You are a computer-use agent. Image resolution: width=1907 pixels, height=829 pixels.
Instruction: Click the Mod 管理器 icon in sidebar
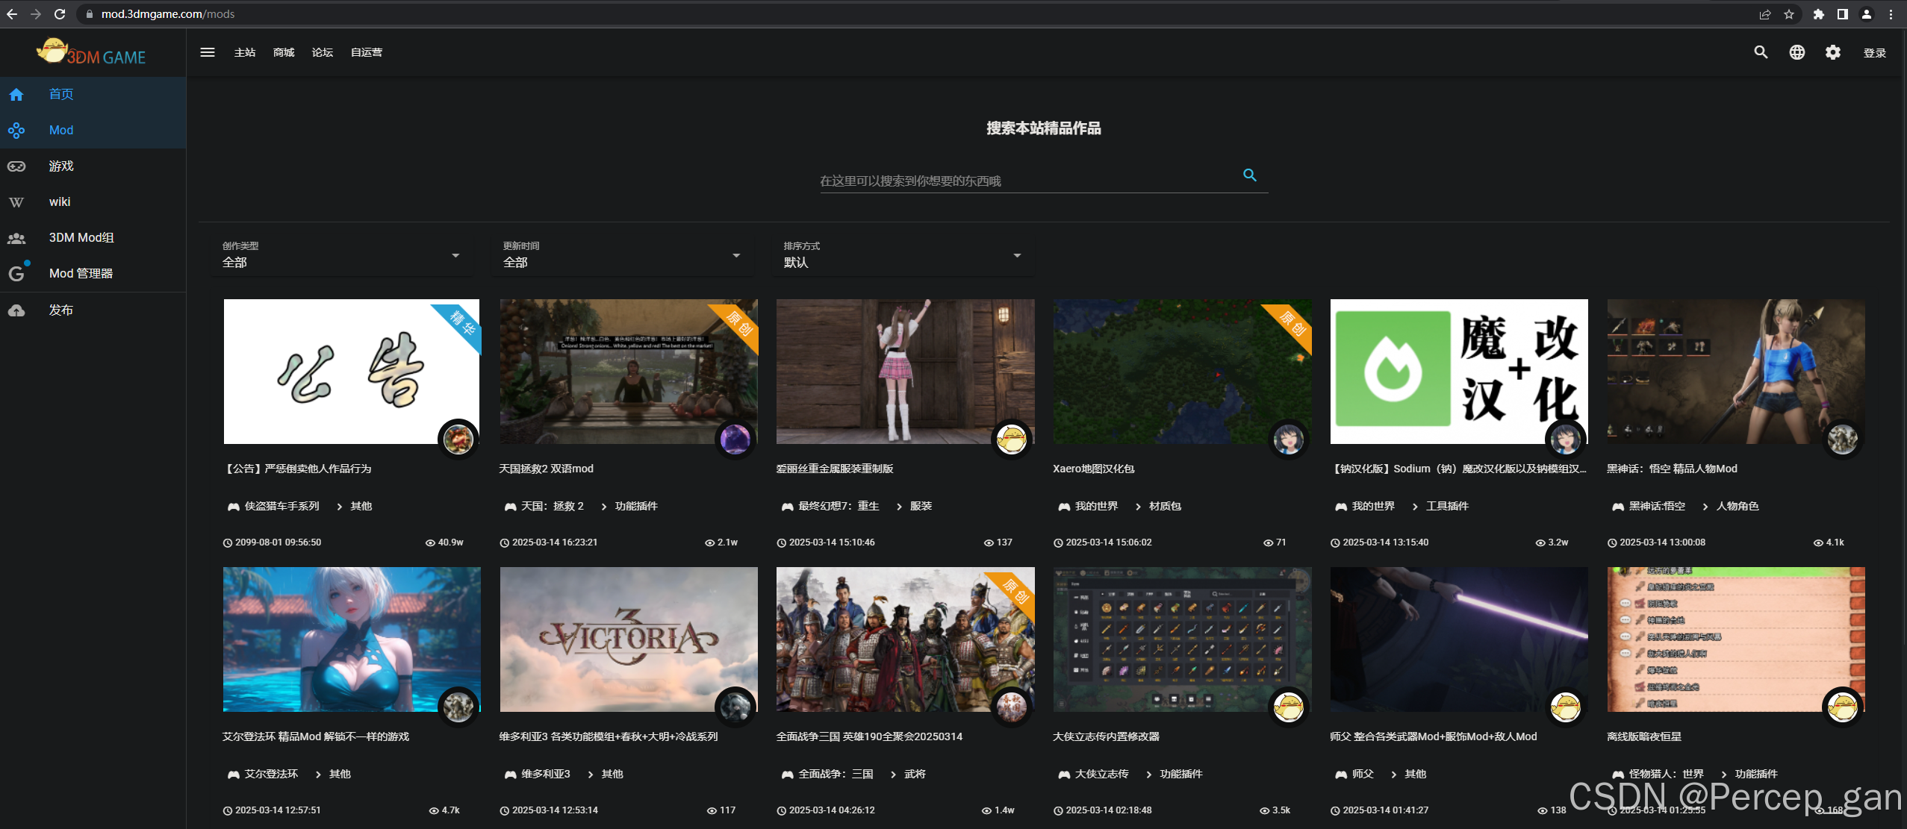pos(16,274)
